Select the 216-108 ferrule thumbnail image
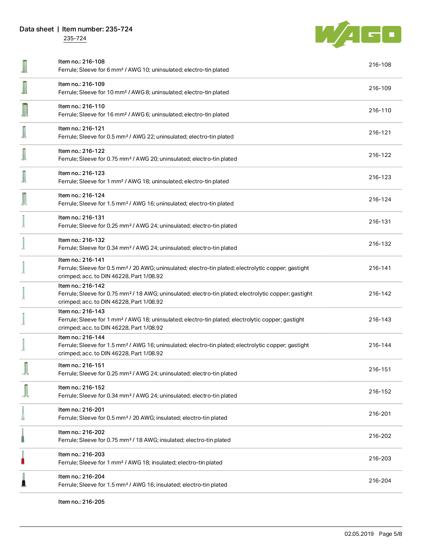422x546 pixels. pos(25,66)
